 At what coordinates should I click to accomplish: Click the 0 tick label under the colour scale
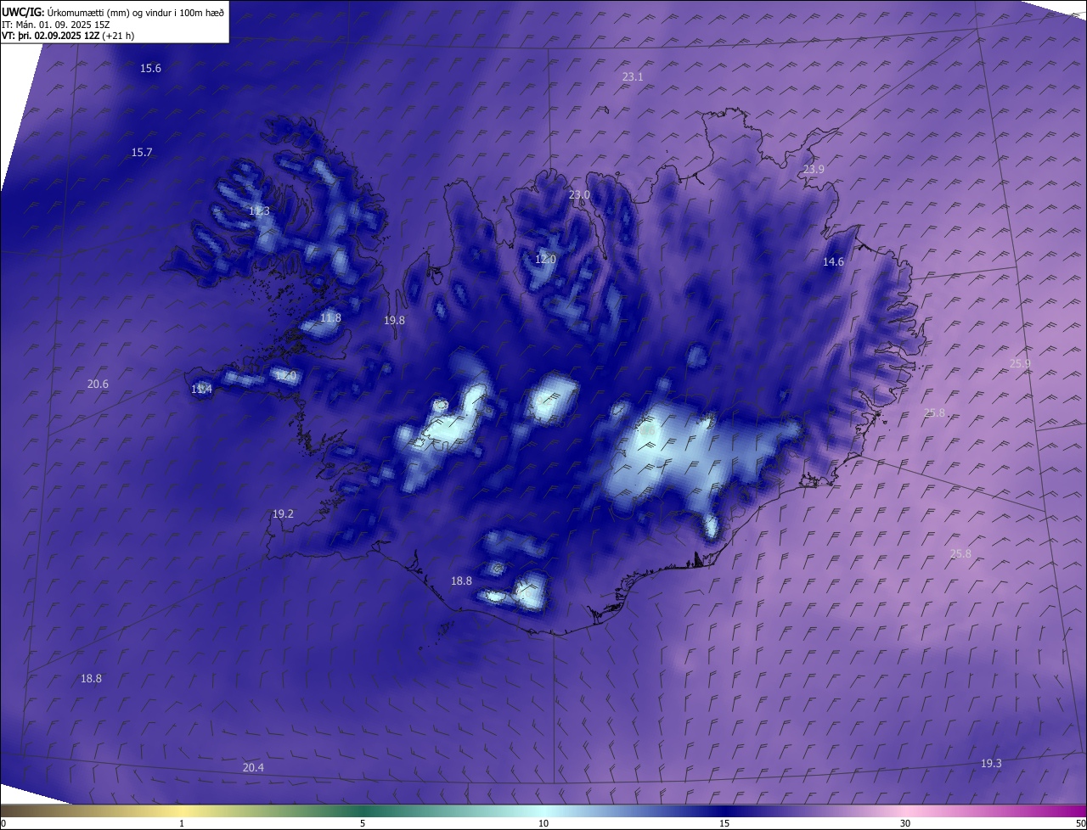[3, 823]
